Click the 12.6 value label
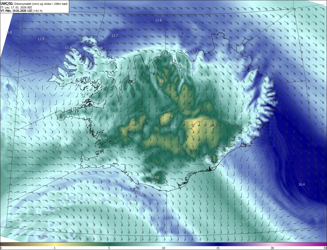327x250 pixels. click(x=139, y=194)
